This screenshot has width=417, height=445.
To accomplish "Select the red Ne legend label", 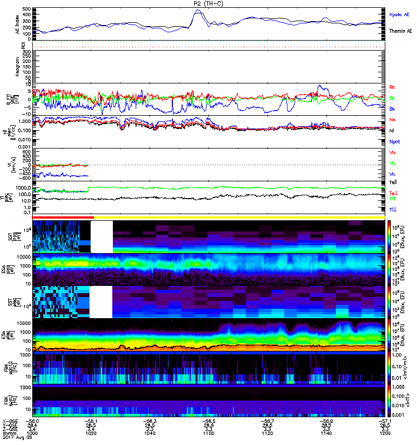I will tap(392, 120).
